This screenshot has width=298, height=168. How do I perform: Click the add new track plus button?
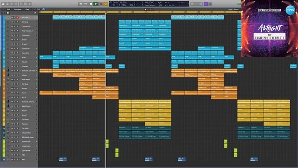click(3, 13)
